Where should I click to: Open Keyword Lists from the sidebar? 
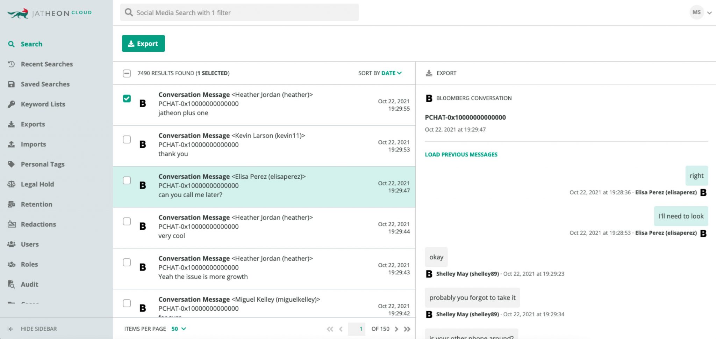[x=43, y=104]
